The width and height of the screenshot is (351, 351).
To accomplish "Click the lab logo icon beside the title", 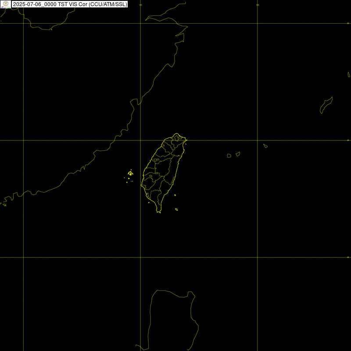I will tap(6, 4).
